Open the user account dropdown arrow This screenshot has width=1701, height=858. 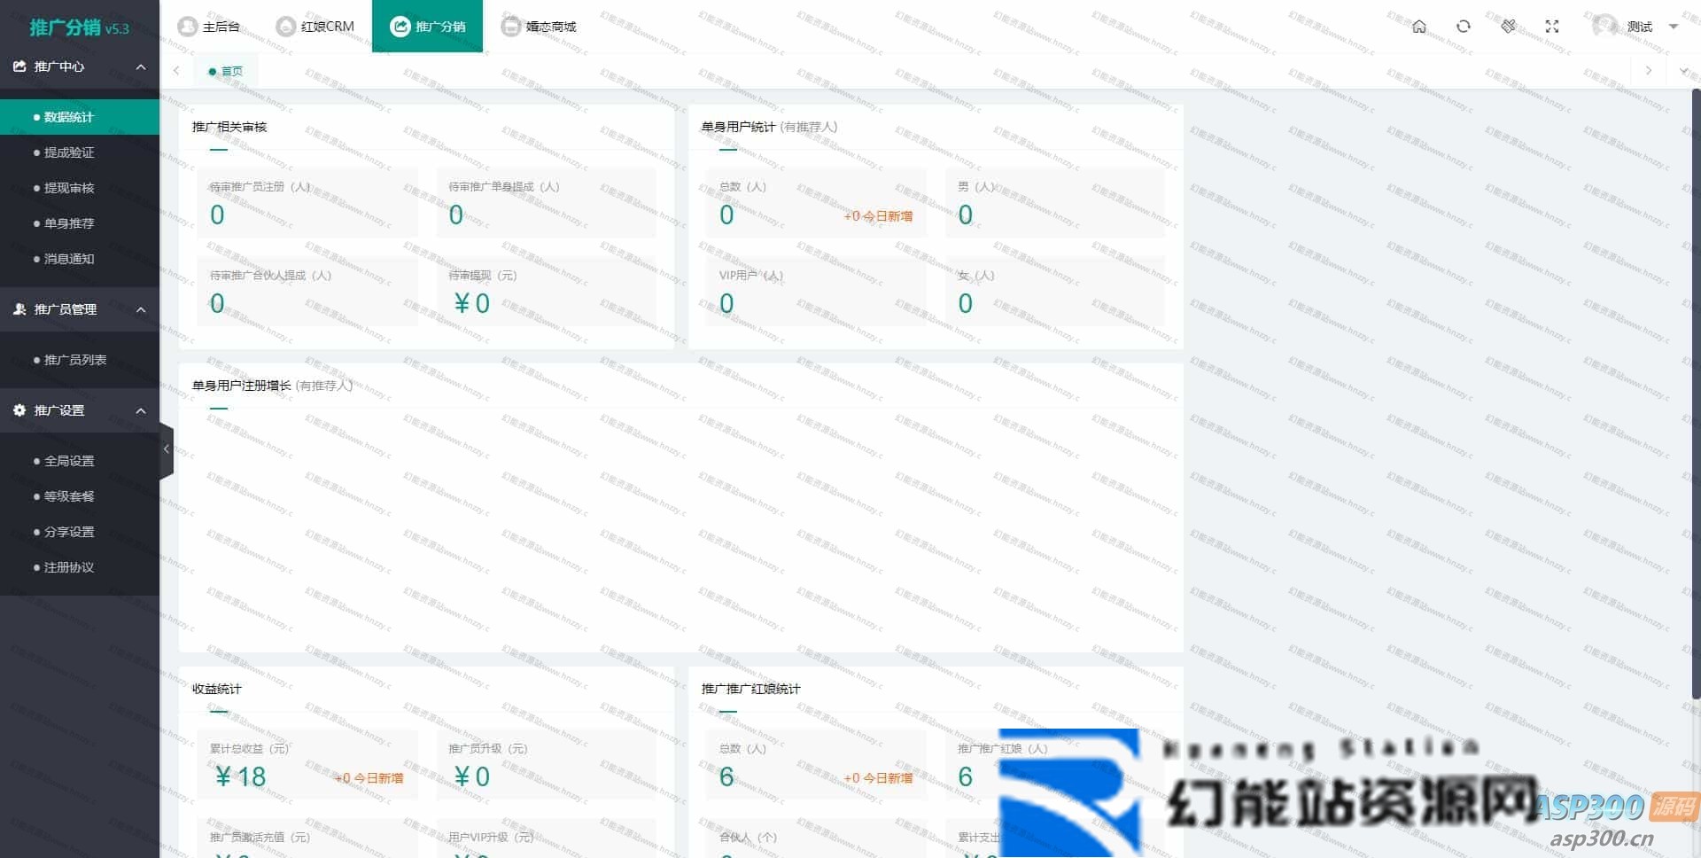[x=1674, y=27]
